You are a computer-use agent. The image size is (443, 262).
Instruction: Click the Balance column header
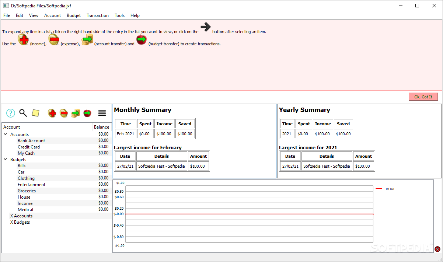[101, 127]
